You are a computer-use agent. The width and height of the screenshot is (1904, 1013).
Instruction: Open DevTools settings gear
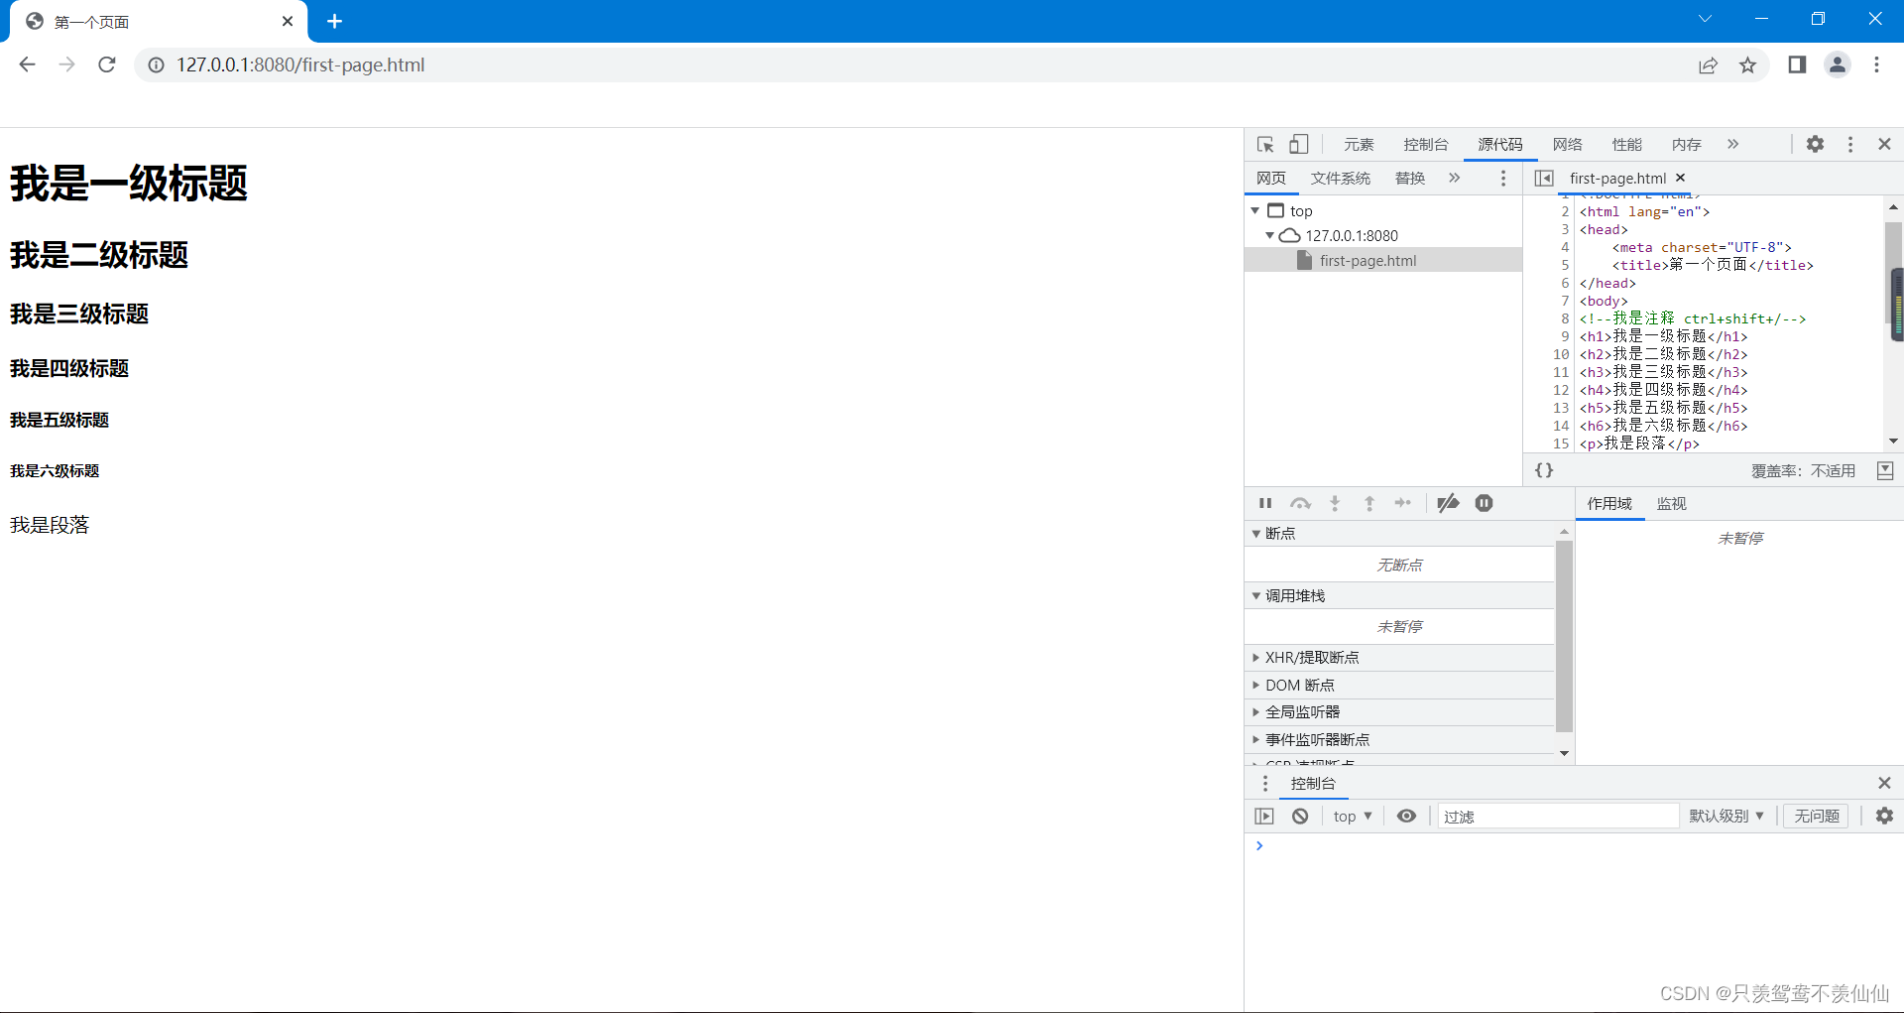click(1815, 144)
